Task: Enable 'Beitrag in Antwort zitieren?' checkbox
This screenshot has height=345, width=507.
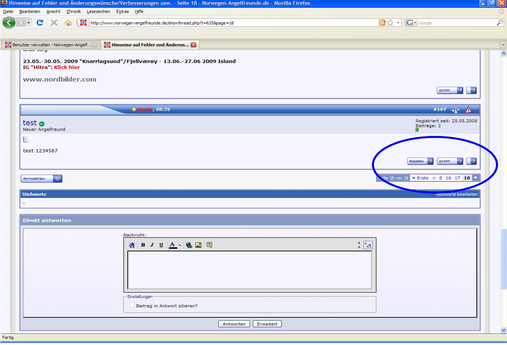Action: click(x=132, y=305)
